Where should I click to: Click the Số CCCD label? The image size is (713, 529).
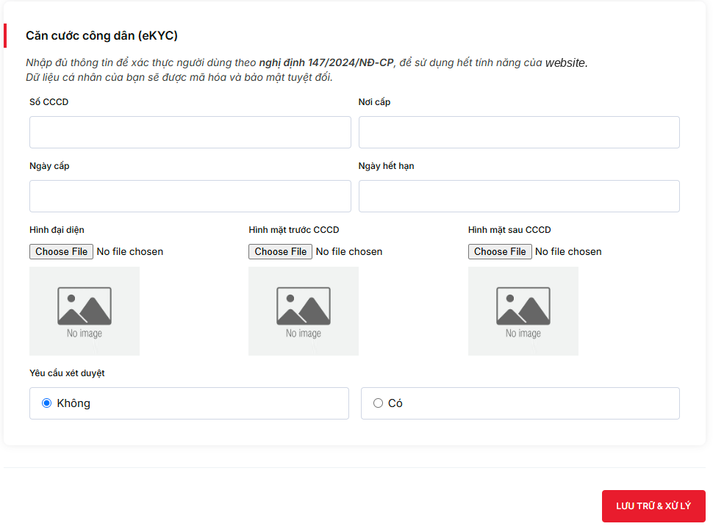pos(49,102)
